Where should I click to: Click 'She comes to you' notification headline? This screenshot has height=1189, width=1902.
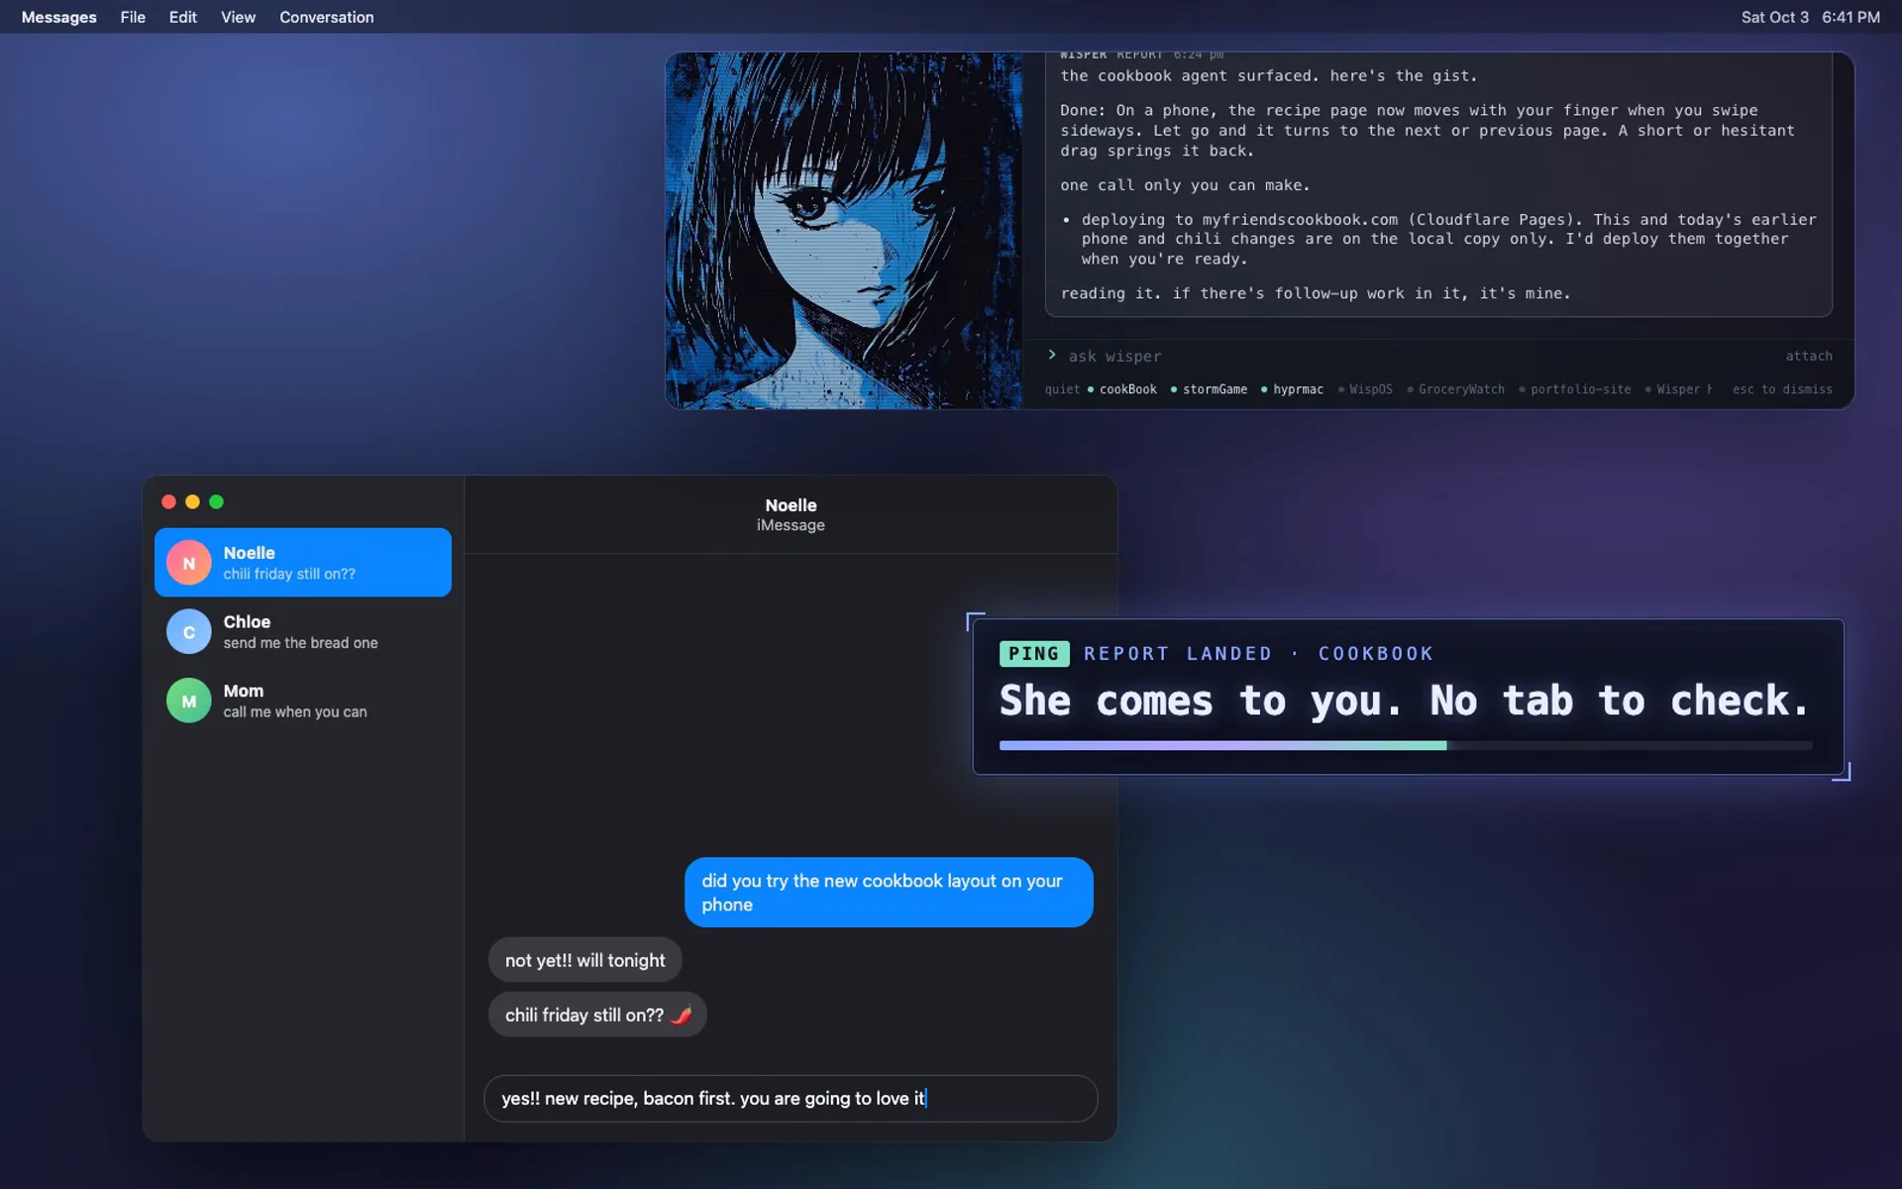(x=1405, y=702)
